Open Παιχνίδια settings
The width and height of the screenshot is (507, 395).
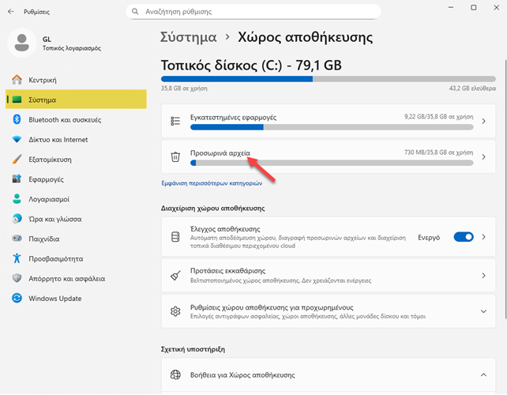[76, 239]
